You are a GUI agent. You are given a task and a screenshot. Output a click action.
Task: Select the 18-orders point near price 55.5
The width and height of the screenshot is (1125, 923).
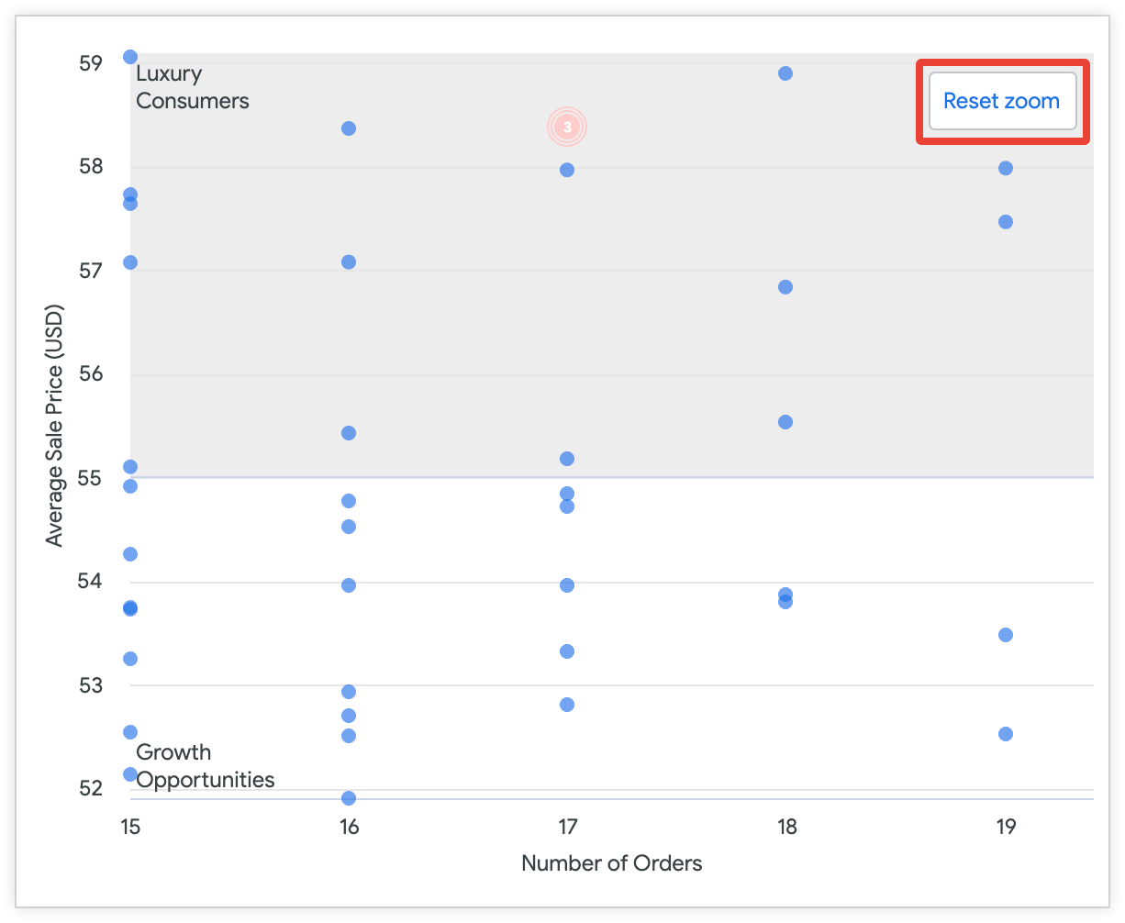click(785, 422)
